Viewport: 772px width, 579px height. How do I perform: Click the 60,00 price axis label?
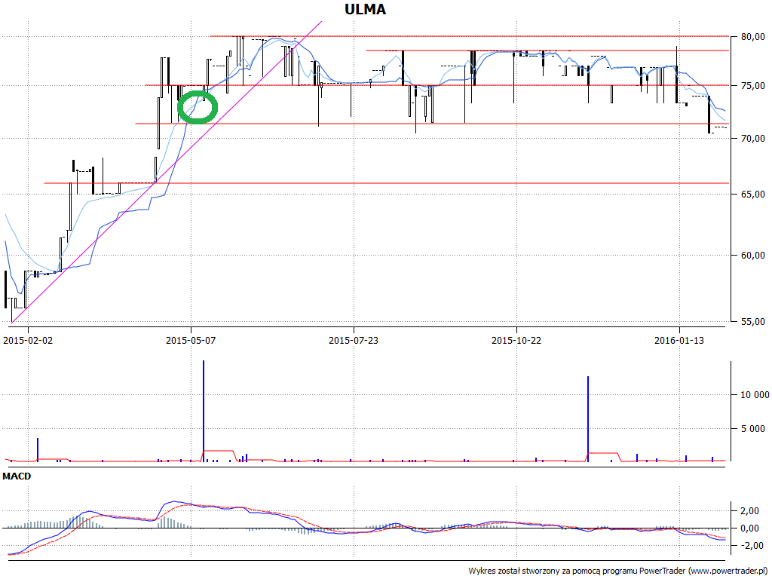[753, 256]
